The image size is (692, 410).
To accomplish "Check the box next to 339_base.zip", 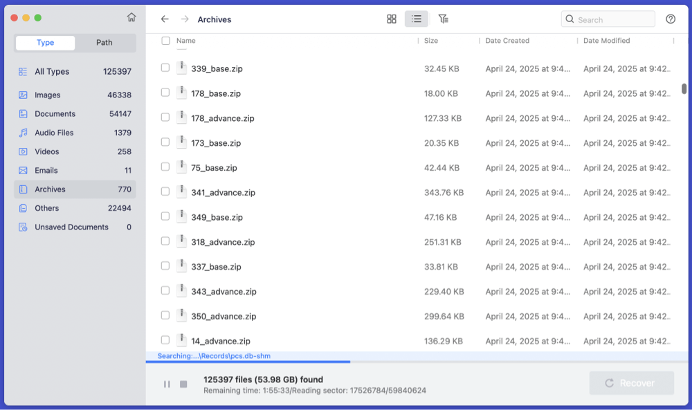I will pos(164,68).
